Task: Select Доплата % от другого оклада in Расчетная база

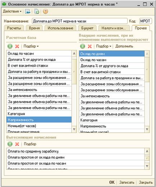Action: (x=39, y=60)
